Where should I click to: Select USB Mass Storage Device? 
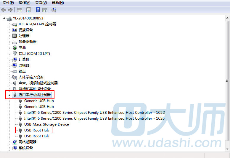pyautogui.click(x=46, y=124)
